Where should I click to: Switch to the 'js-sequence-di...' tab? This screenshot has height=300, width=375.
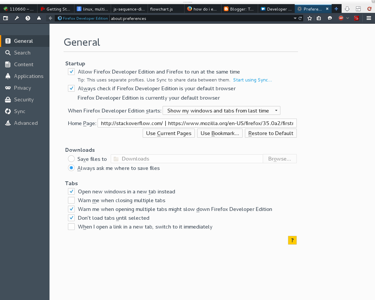pos(129,9)
